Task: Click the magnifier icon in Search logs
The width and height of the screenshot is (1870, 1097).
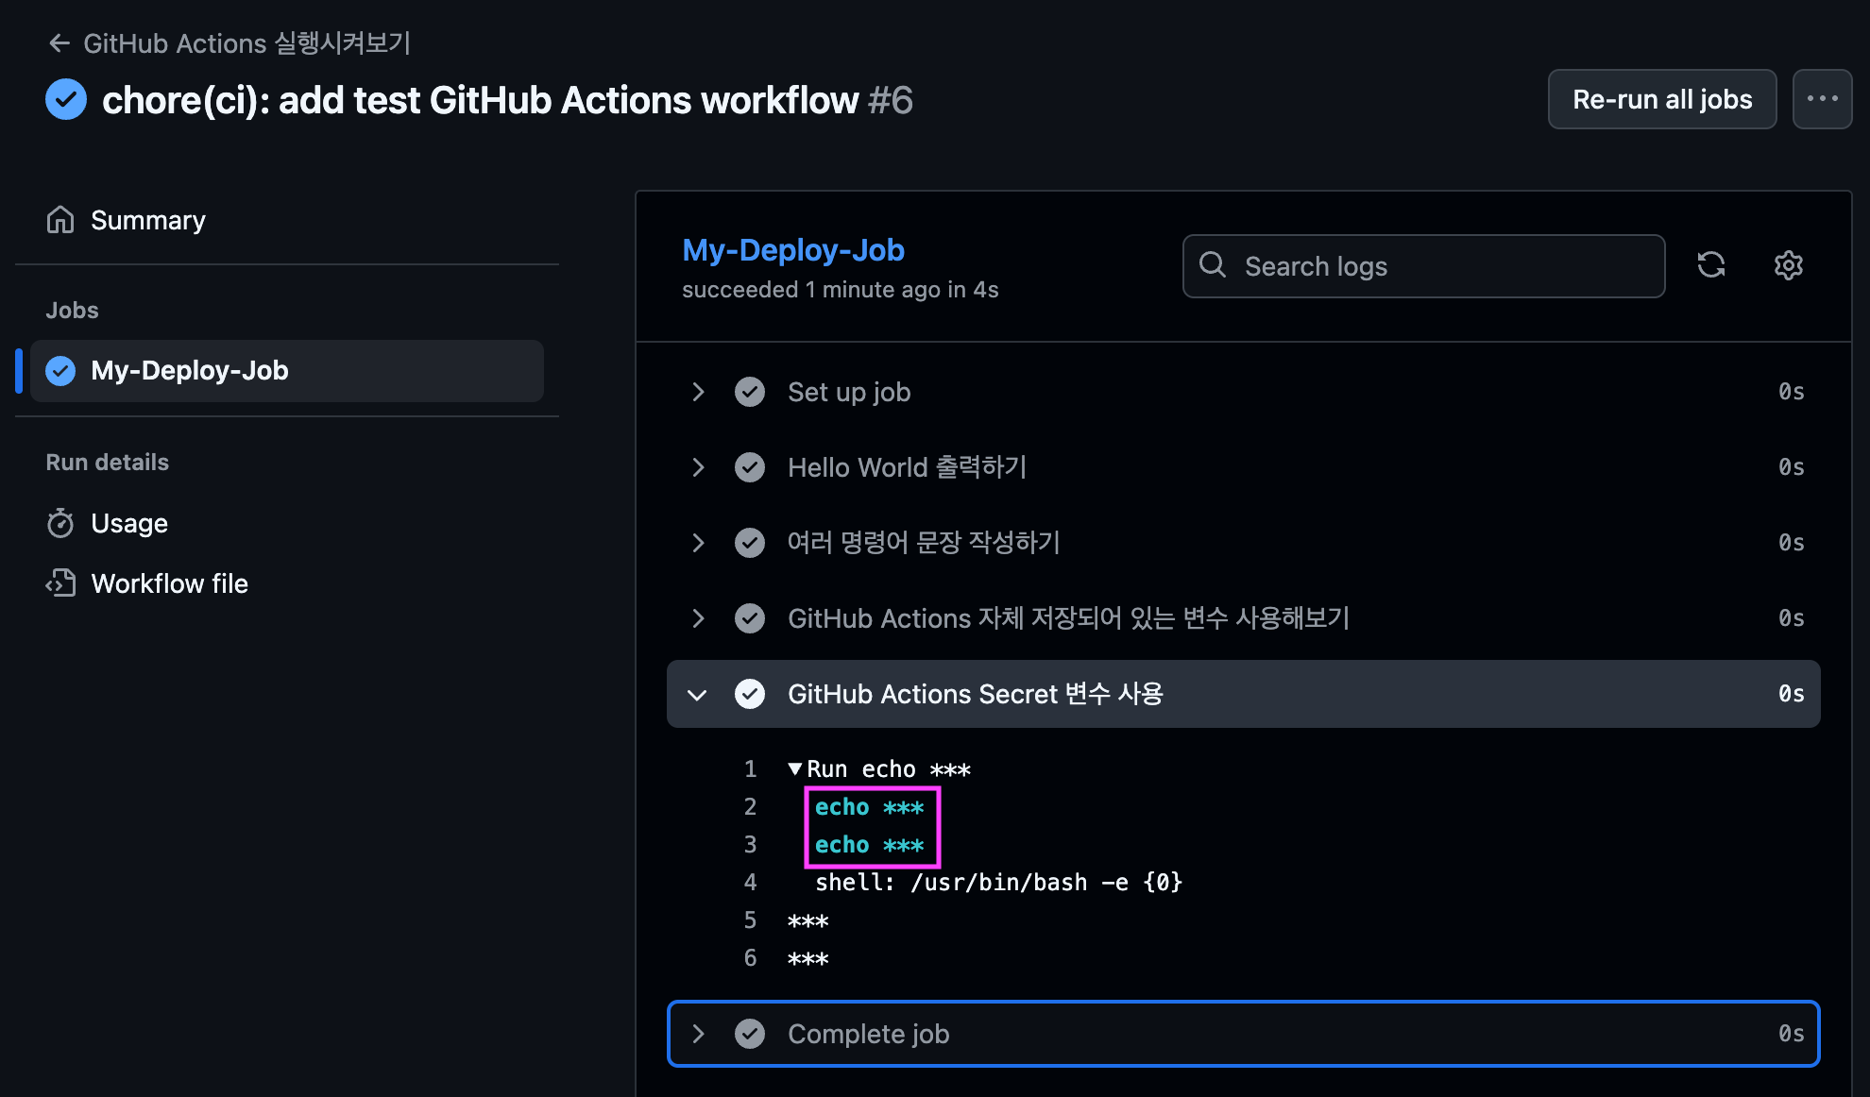Action: [x=1213, y=265]
